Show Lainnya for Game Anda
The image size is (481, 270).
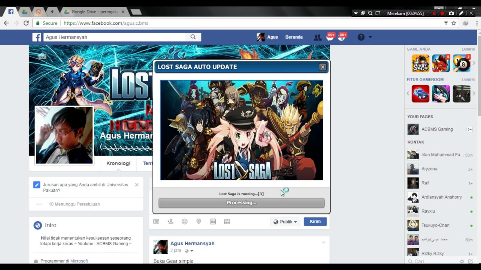coord(468,49)
